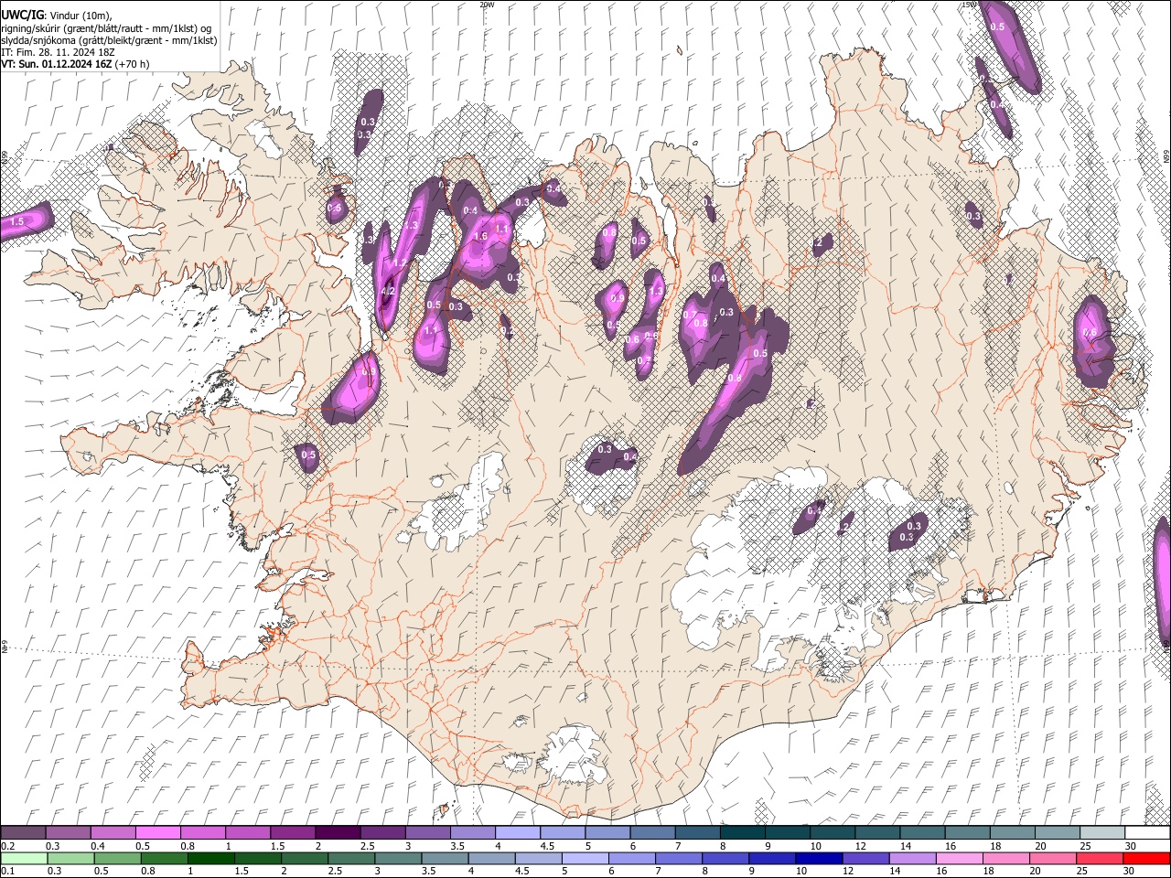Click the upper legend grey-teal swatch between 18 and 20

pyautogui.click(x=1012, y=832)
